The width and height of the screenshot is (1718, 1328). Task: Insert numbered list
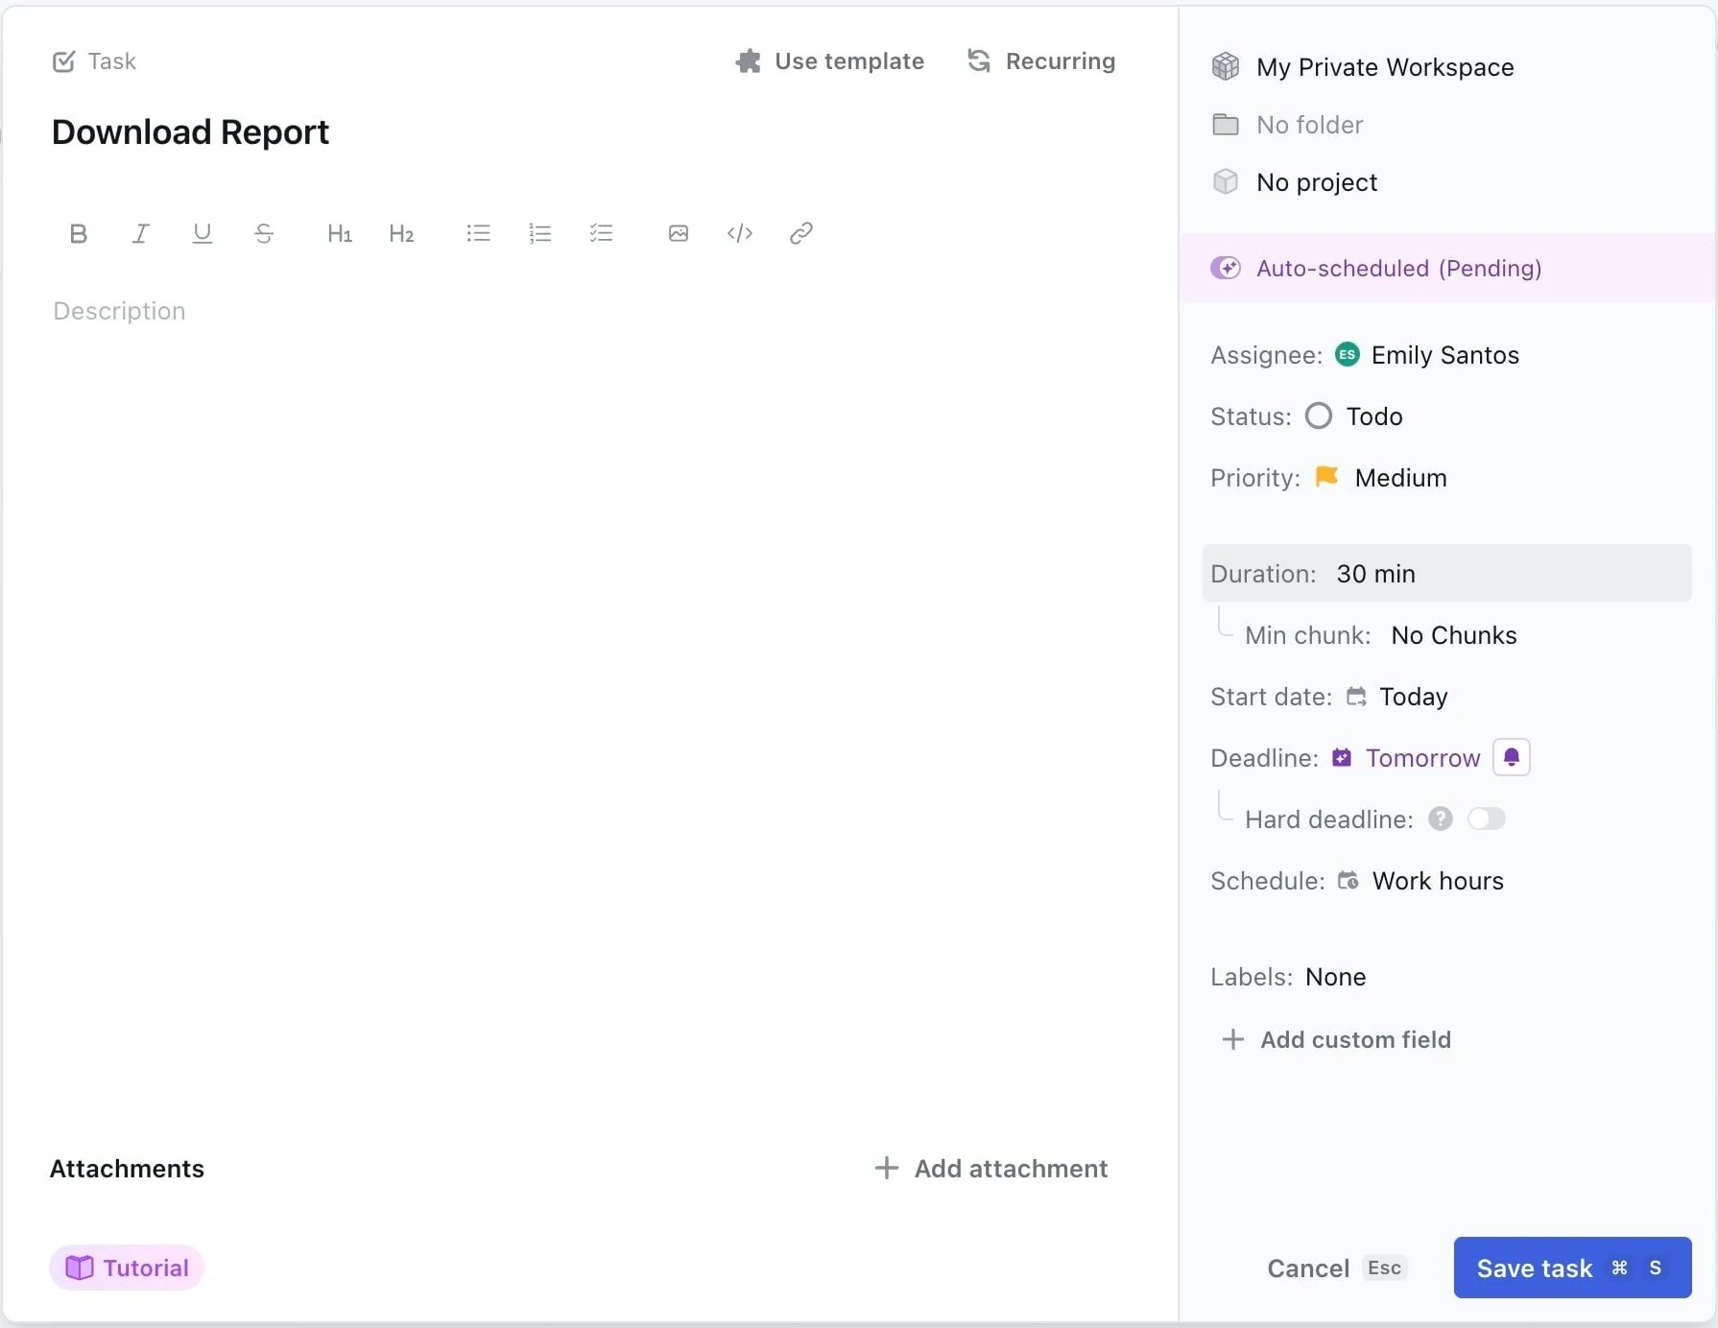[540, 233]
